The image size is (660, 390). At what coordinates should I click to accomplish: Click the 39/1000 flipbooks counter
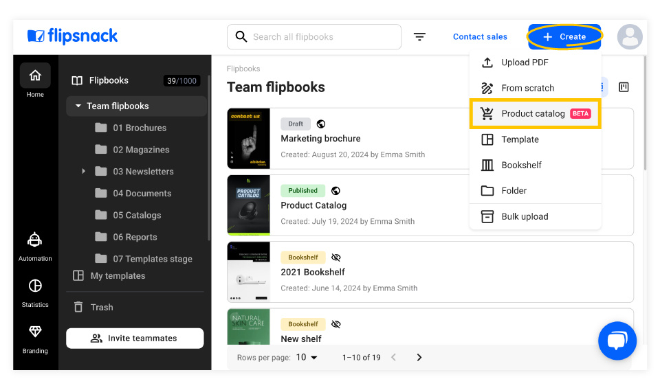coord(181,81)
